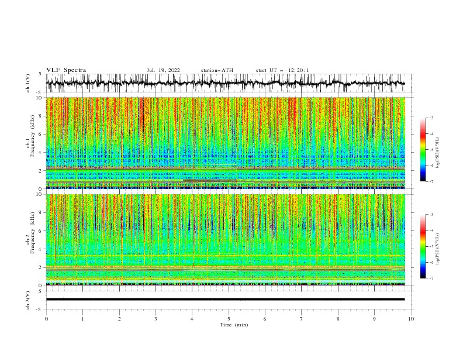
Task: Click time axis tick label 1
Action: 82,319
